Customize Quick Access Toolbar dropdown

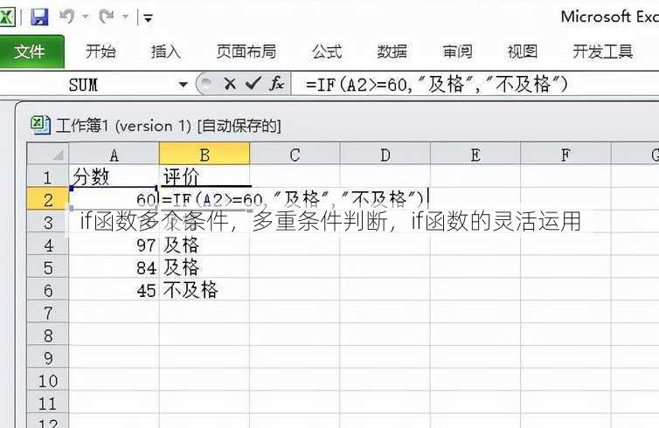click(148, 17)
